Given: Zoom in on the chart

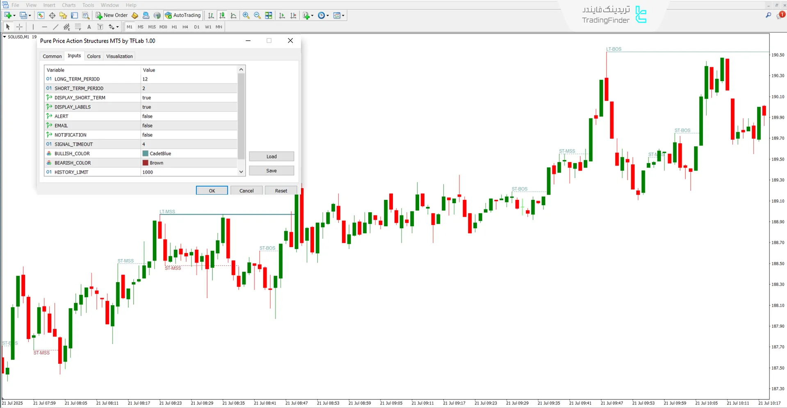Looking at the screenshot, I should (246, 16).
